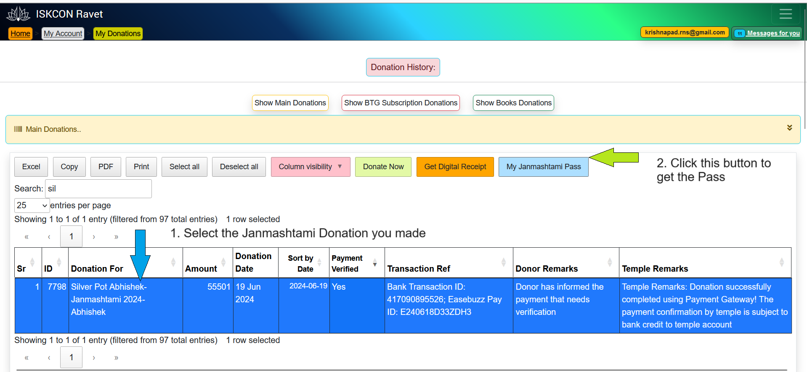Select page 1 in top pagination
Screen dimensions: 807x372
(x=72, y=237)
